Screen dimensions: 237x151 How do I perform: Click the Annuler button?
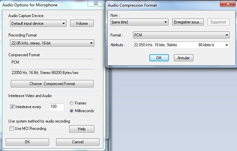184,58
